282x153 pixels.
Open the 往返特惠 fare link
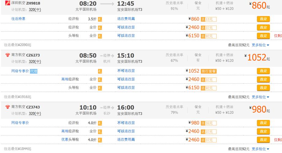tap(18, 19)
